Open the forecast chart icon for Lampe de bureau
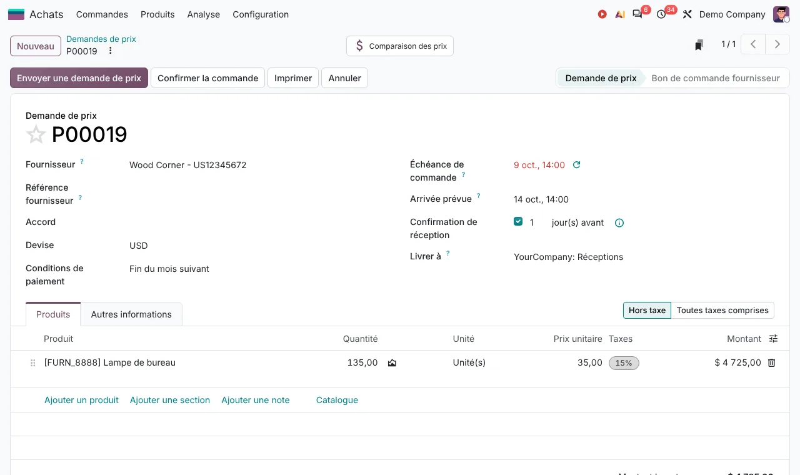800x475 pixels. [x=392, y=362]
